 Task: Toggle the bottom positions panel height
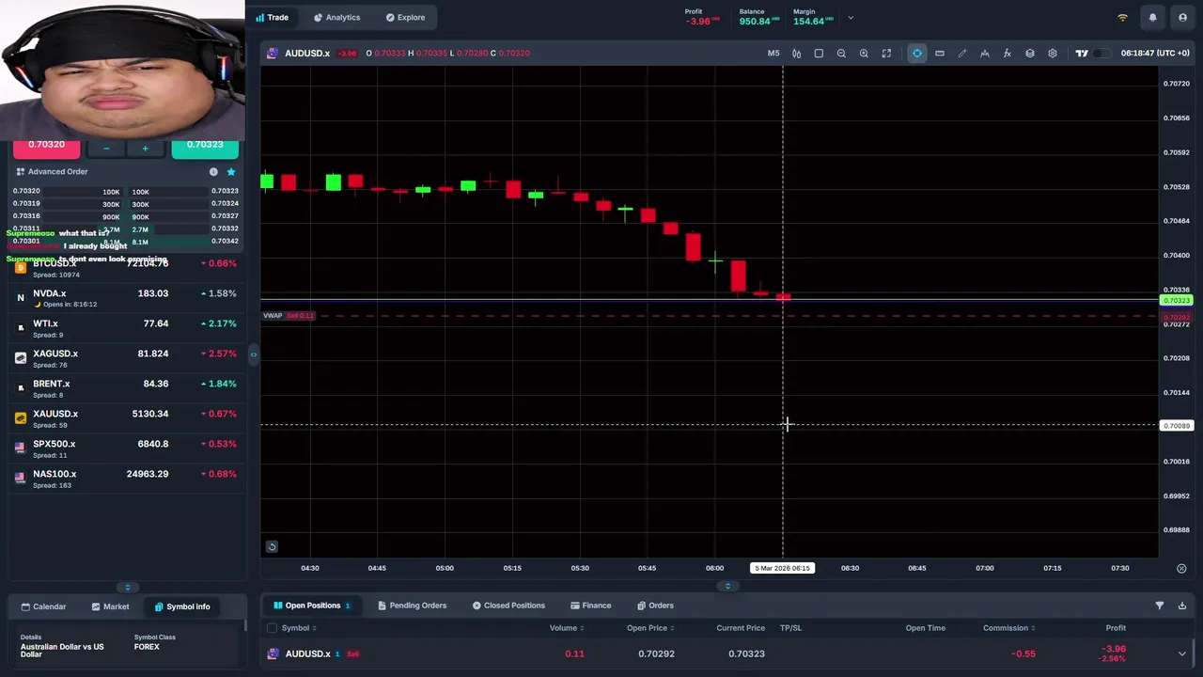point(727,587)
